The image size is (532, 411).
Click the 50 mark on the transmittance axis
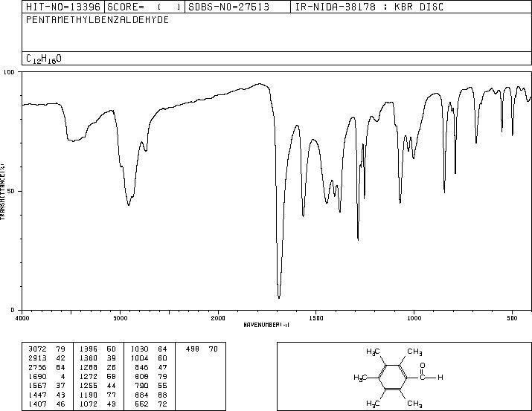[11, 191]
